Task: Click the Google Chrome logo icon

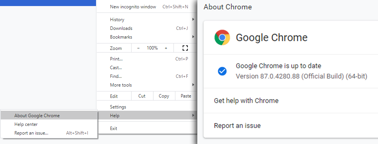Action: click(x=222, y=37)
